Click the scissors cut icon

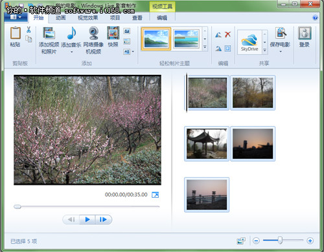(x=29, y=30)
